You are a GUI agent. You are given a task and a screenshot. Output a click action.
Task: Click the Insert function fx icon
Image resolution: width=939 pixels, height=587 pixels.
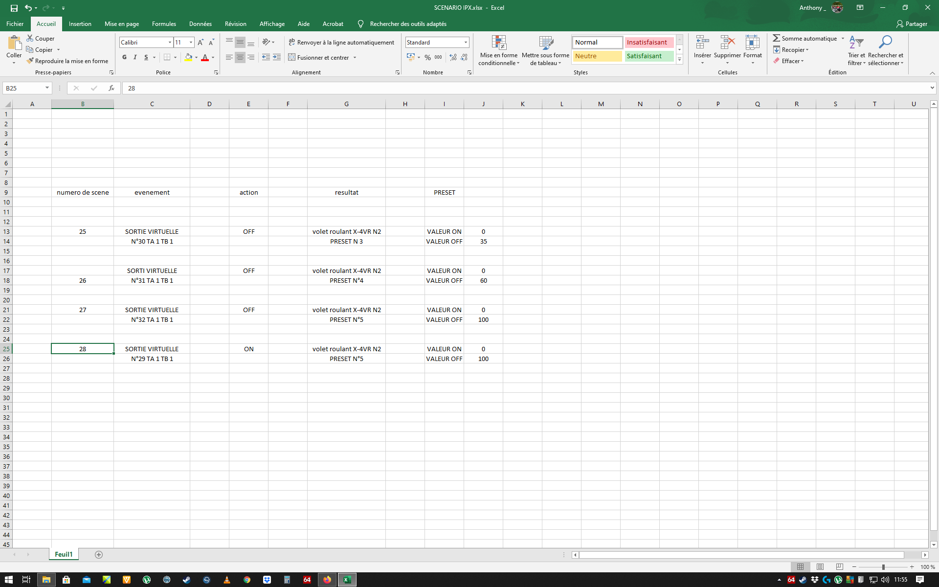click(112, 88)
